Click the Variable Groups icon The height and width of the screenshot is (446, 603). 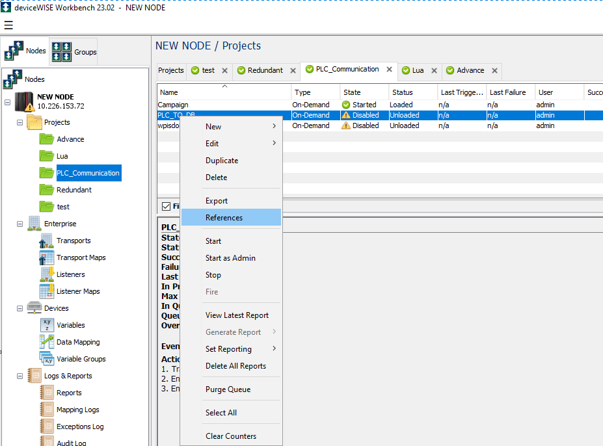(46, 359)
